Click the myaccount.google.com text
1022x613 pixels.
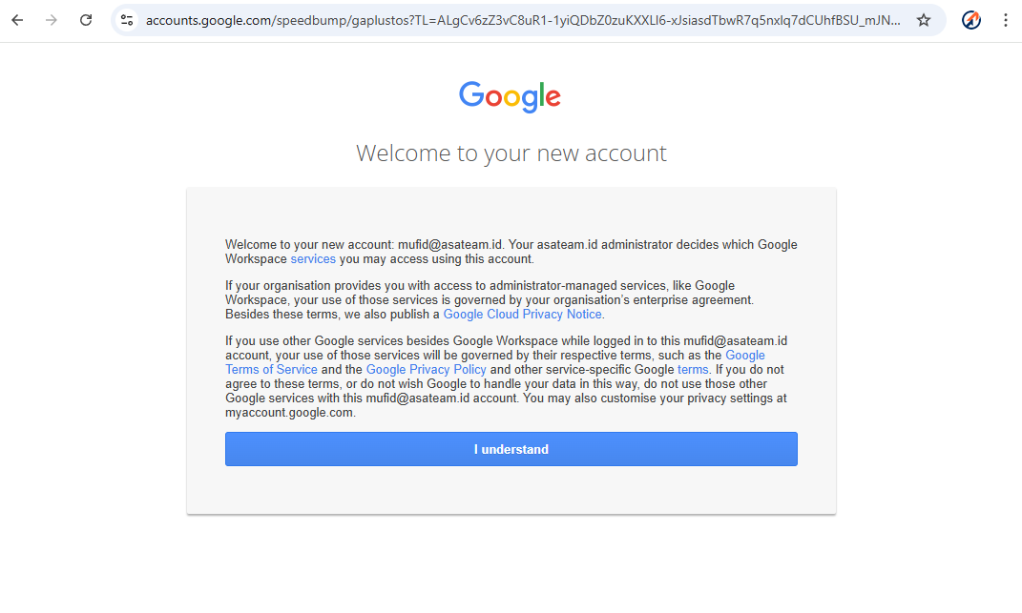[x=290, y=413]
